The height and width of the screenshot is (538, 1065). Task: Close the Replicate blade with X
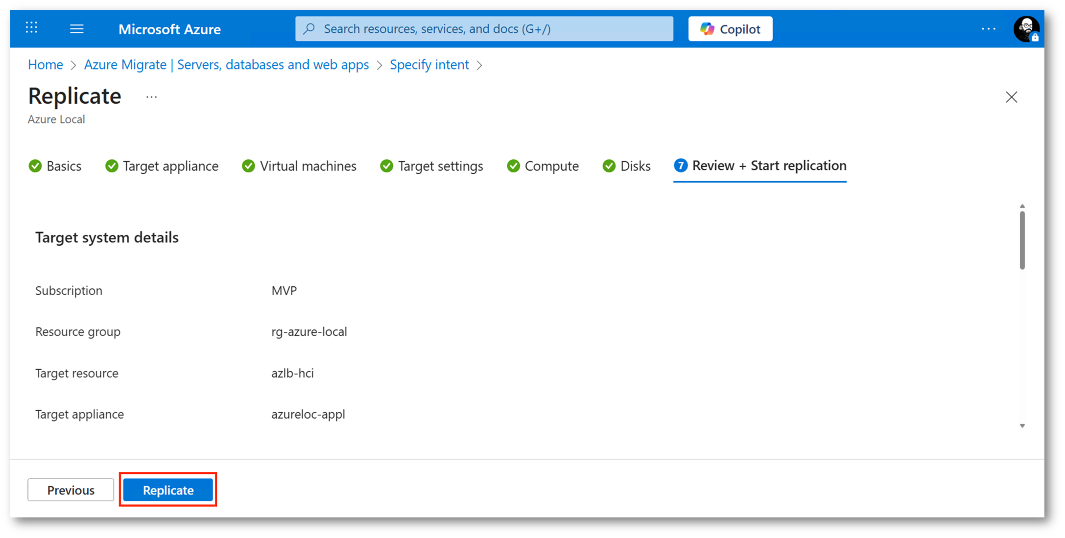pyautogui.click(x=1011, y=97)
